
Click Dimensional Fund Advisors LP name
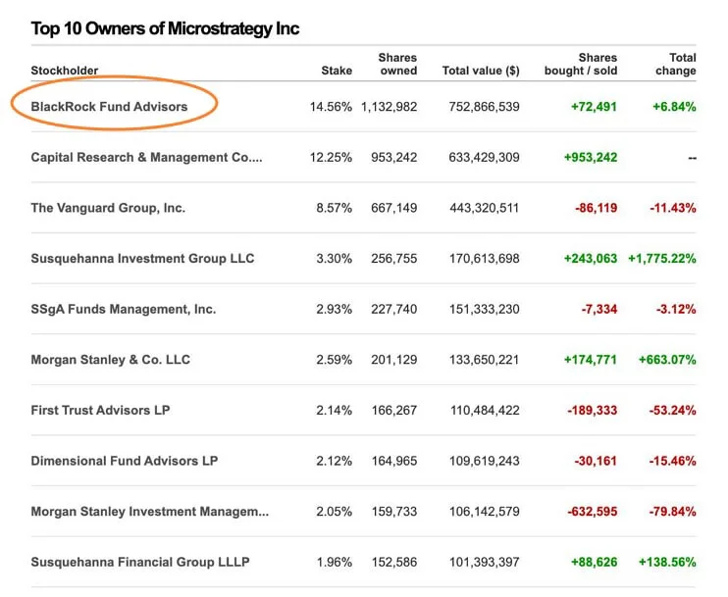click(125, 461)
